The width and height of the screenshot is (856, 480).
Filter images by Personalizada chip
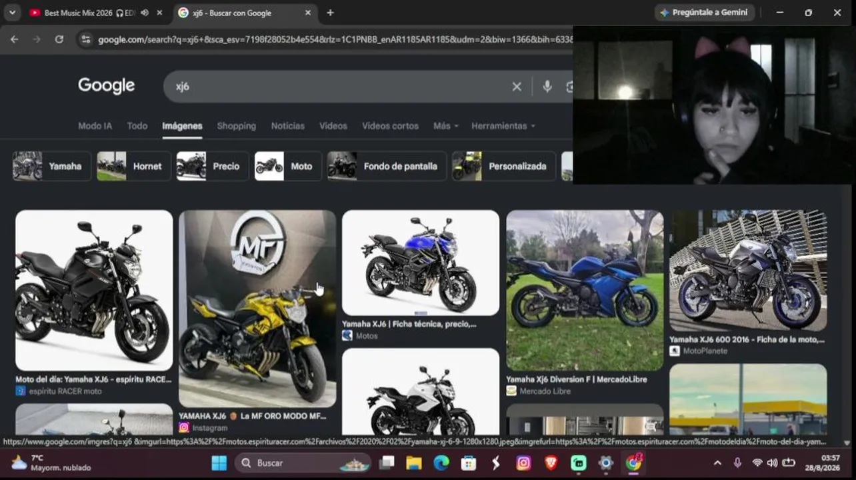tap(504, 166)
